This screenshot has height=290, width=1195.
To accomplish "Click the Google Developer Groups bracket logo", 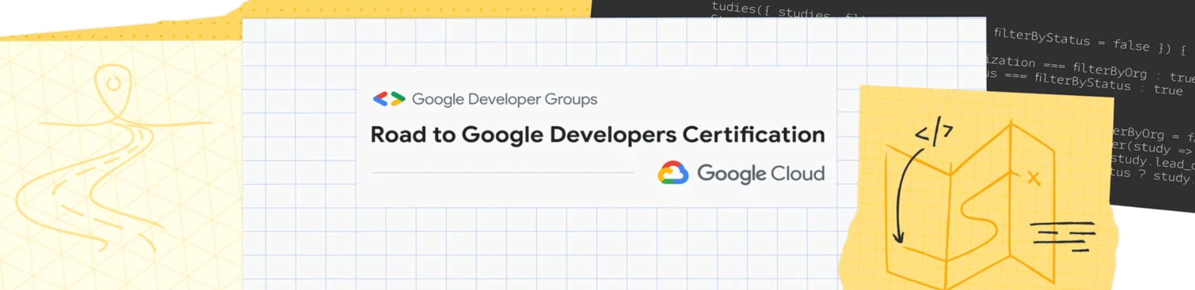I will coord(389,99).
